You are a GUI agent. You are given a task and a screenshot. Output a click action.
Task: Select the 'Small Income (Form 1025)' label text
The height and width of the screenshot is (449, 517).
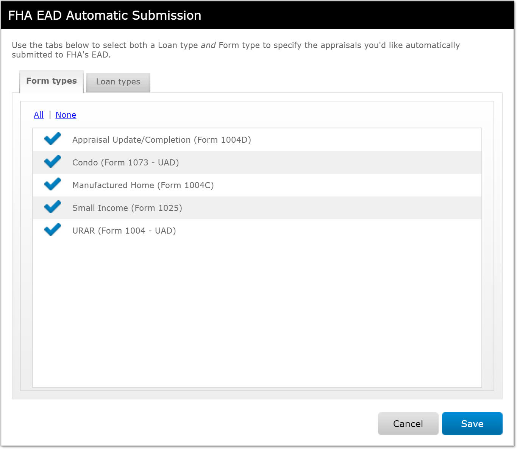127,208
